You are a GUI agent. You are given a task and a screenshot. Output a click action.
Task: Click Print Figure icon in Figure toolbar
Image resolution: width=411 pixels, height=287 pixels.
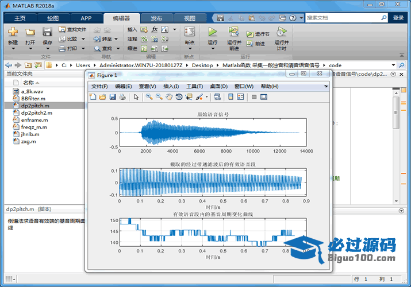point(122,97)
